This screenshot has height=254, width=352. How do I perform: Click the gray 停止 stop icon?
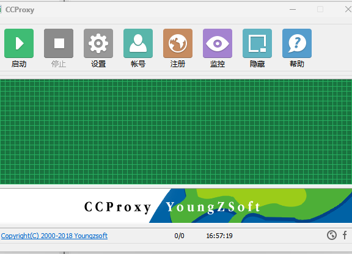59,43
